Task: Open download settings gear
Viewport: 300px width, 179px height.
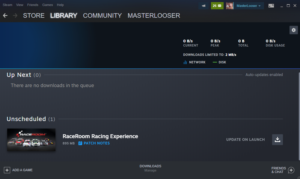Action: [x=294, y=30]
